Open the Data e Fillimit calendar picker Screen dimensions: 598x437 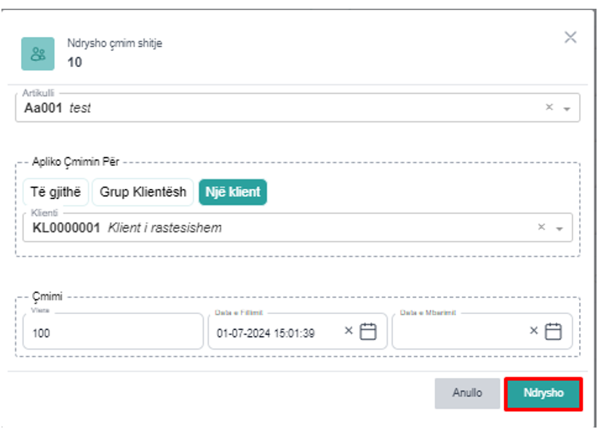369,332
